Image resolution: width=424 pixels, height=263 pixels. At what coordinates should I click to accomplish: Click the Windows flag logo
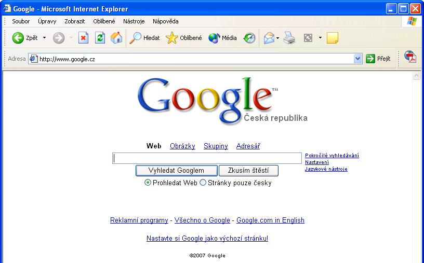pos(412,21)
